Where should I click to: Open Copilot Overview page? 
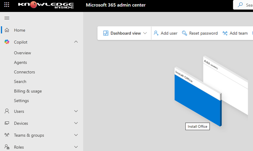[x=22, y=53]
